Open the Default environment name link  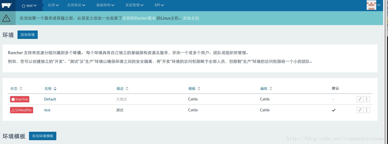[50, 99]
